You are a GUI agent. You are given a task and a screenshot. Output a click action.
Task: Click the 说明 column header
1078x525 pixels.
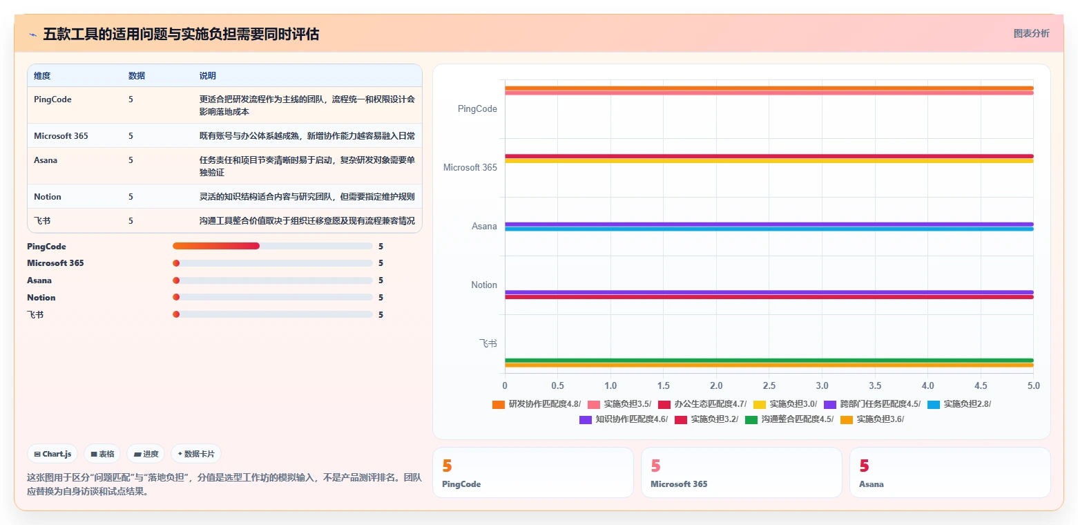(208, 76)
